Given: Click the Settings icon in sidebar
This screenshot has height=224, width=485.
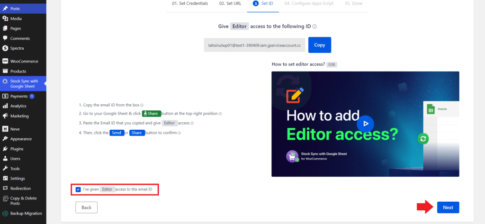Looking at the screenshot, I should [x=5, y=179].
